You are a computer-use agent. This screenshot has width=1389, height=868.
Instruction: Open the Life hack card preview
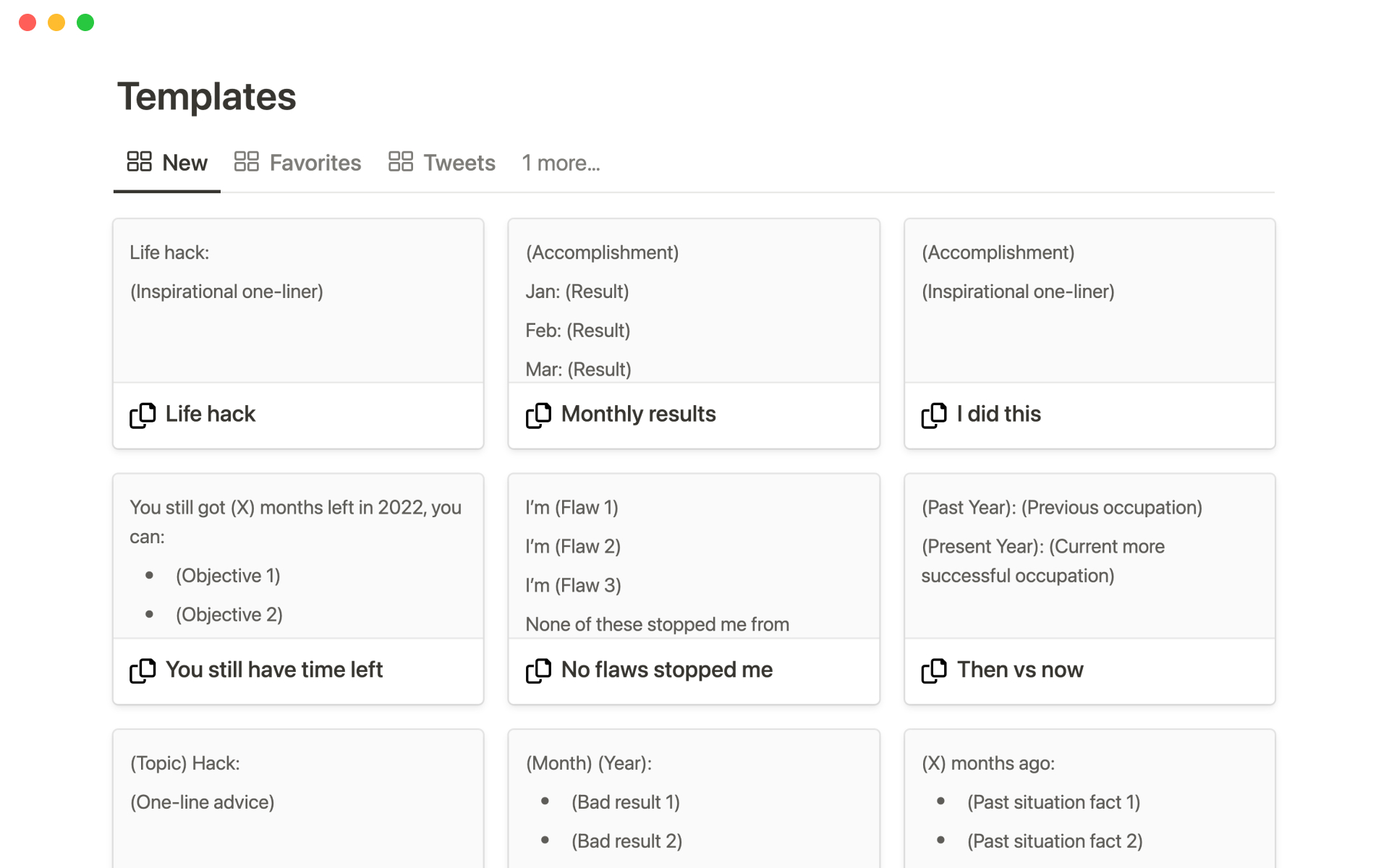point(298,300)
